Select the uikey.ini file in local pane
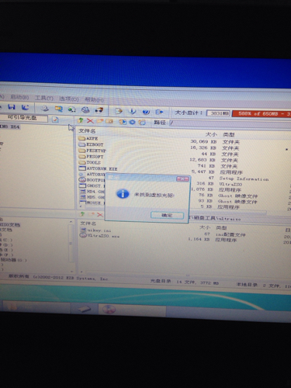This screenshot has height=388, width=291. (x=95, y=230)
